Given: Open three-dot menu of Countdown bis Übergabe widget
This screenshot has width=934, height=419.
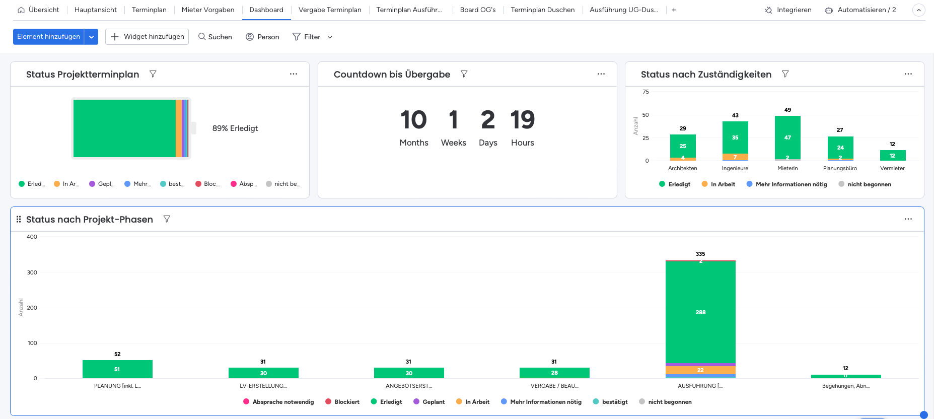Looking at the screenshot, I should [601, 74].
